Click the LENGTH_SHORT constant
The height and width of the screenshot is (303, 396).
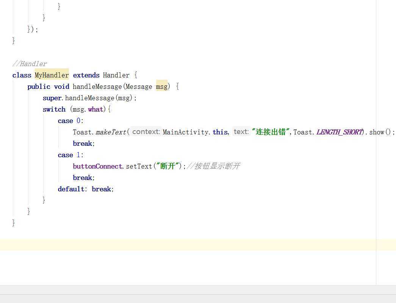click(x=340, y=132)
